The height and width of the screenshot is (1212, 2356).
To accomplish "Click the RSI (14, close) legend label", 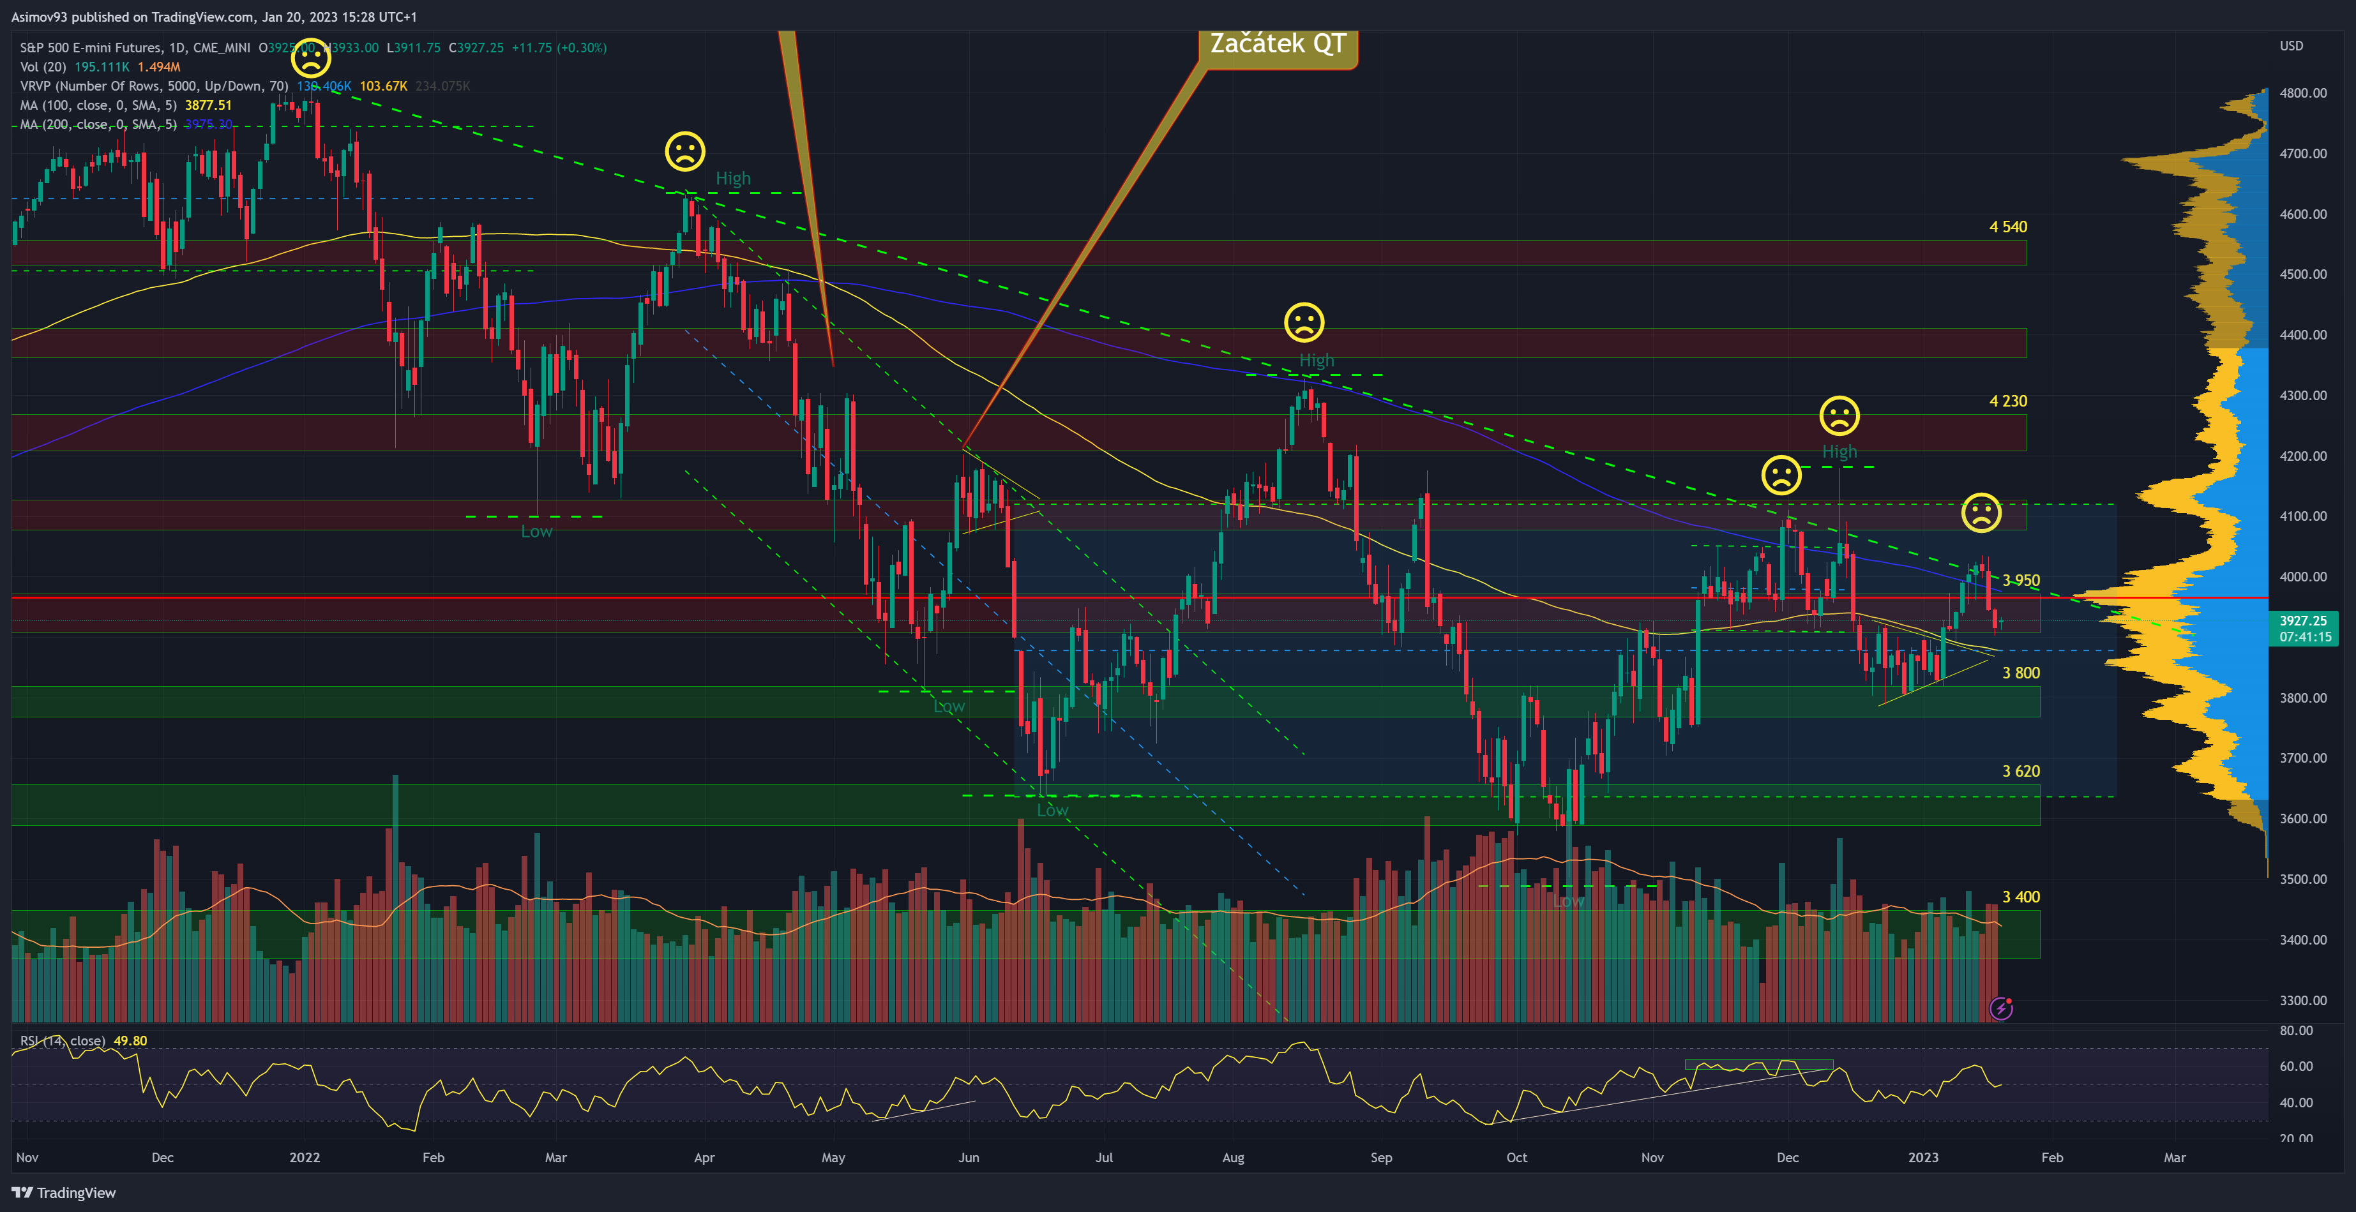I will (x=62, y=1040).
